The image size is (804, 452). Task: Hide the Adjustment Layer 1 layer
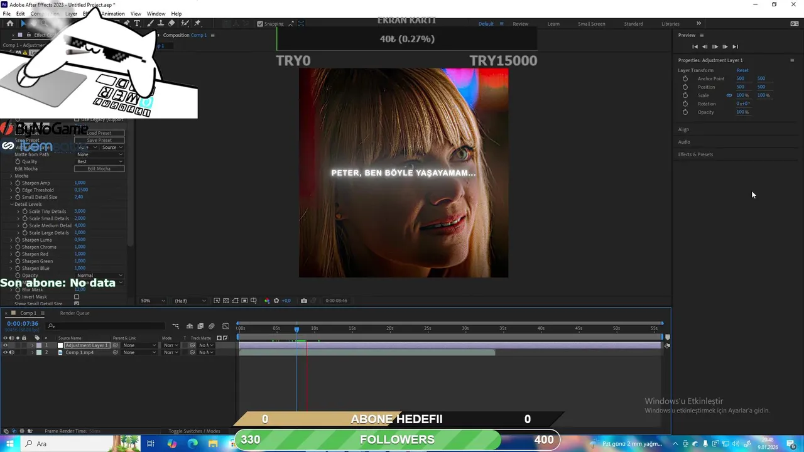click(x=5, y=345)
